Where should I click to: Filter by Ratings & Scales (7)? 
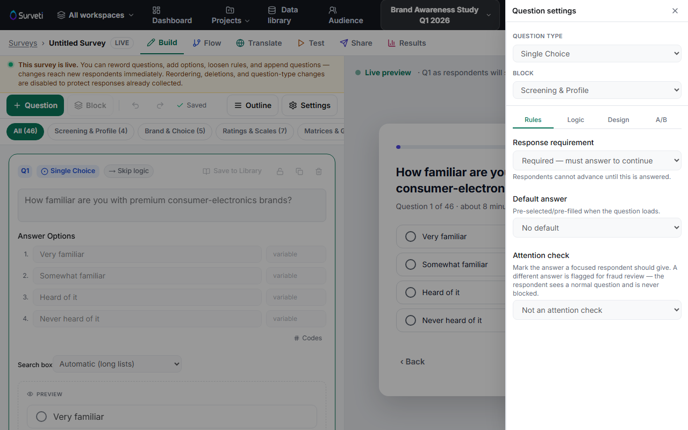point(254,131)
